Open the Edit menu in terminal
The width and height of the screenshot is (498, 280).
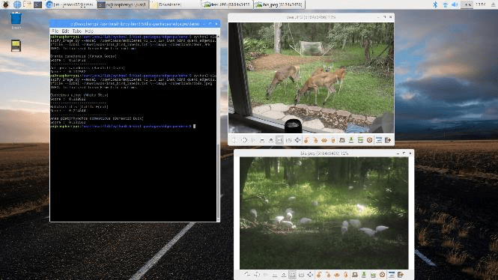(x=65, y=31)
